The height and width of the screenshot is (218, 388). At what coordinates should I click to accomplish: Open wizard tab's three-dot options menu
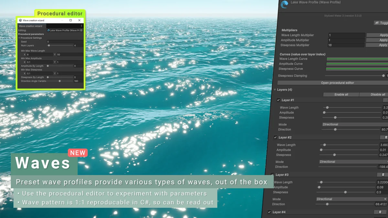coord(81,26)
